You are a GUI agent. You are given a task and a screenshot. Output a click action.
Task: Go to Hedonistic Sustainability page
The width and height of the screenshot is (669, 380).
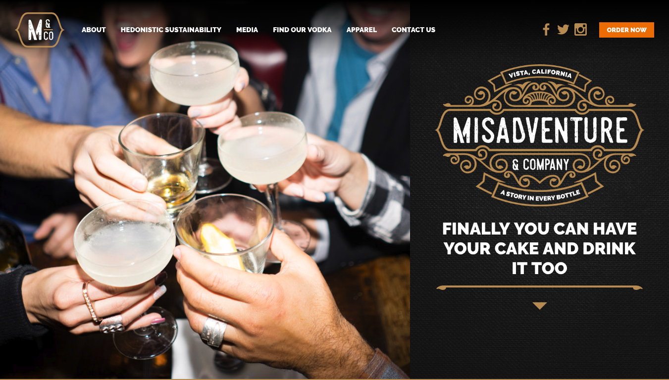pyautogui.click(x=171, y=30)
